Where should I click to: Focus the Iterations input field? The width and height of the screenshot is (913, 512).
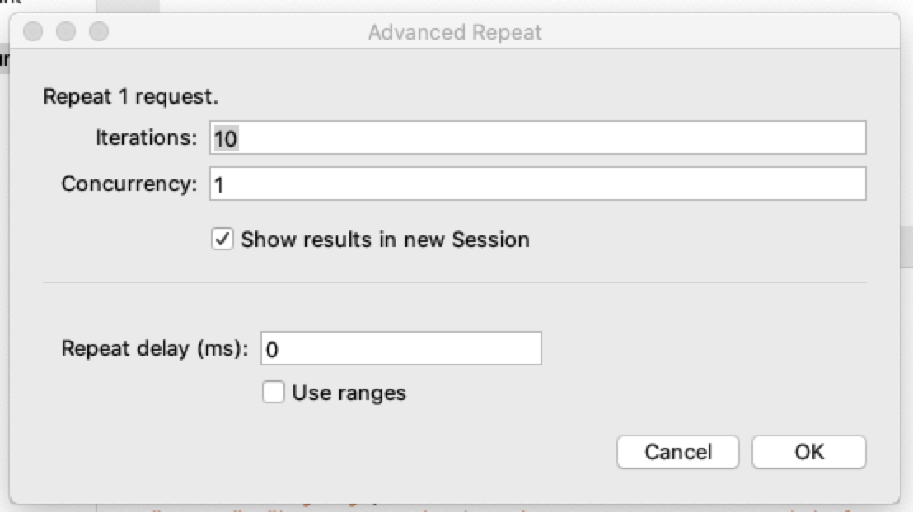(537, 138)
